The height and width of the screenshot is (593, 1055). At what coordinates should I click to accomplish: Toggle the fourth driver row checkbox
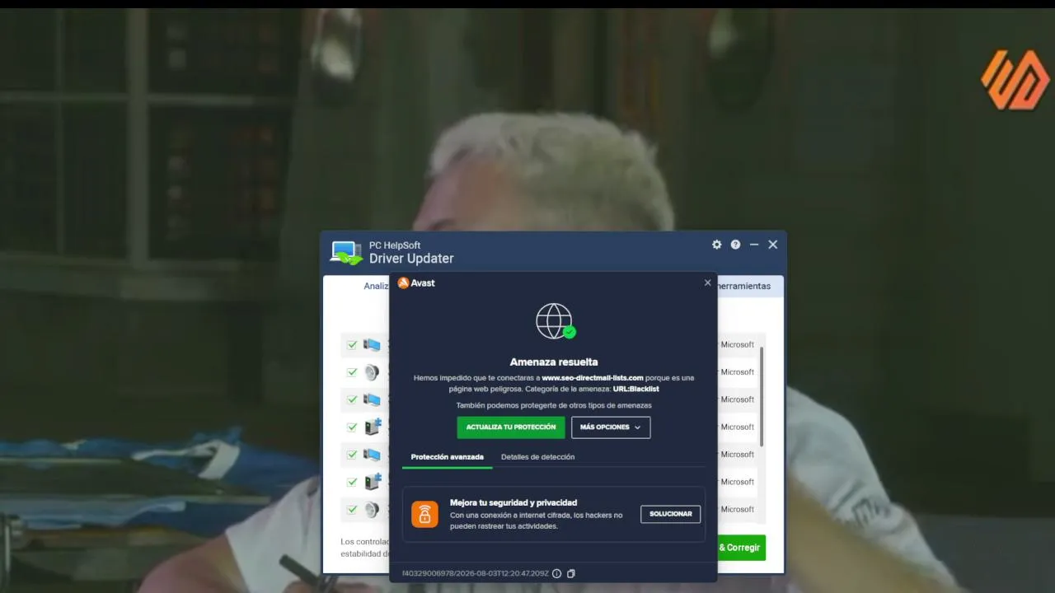(x=352, y=427)
